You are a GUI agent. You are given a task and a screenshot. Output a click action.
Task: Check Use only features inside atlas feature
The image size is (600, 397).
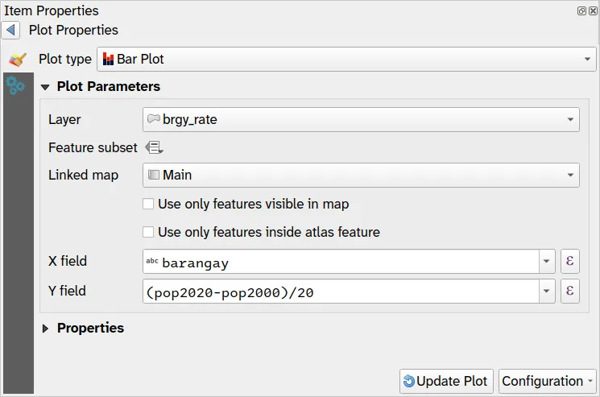[148, 233]
